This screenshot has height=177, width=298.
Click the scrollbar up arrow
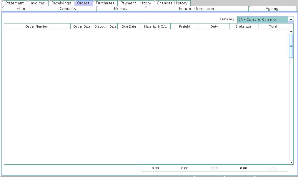coord(291,31)
